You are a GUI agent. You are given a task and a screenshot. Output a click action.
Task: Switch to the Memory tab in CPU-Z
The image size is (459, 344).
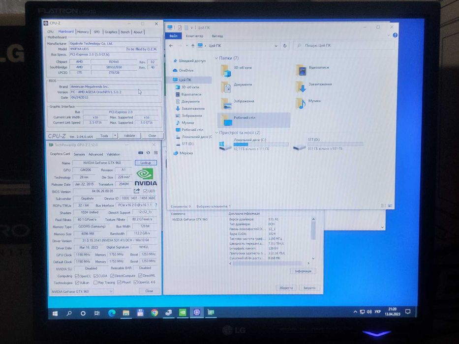coord(83,32)
